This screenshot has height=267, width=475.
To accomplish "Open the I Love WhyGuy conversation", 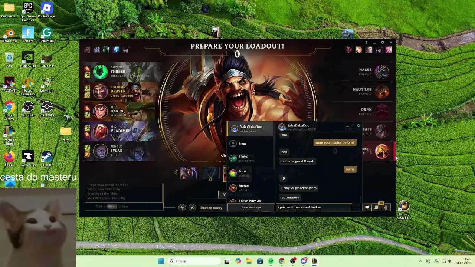I will [x=250, y=201].
